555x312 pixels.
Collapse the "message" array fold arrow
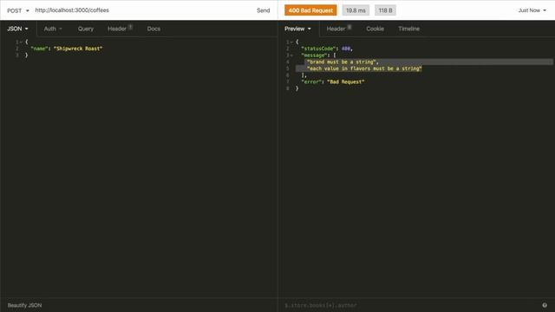pos(291,55)
